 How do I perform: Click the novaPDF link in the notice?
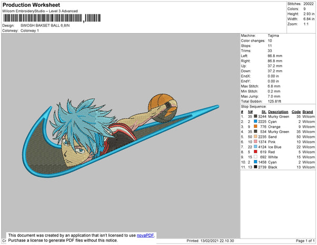pyautogui.click(x=145, y=235)
